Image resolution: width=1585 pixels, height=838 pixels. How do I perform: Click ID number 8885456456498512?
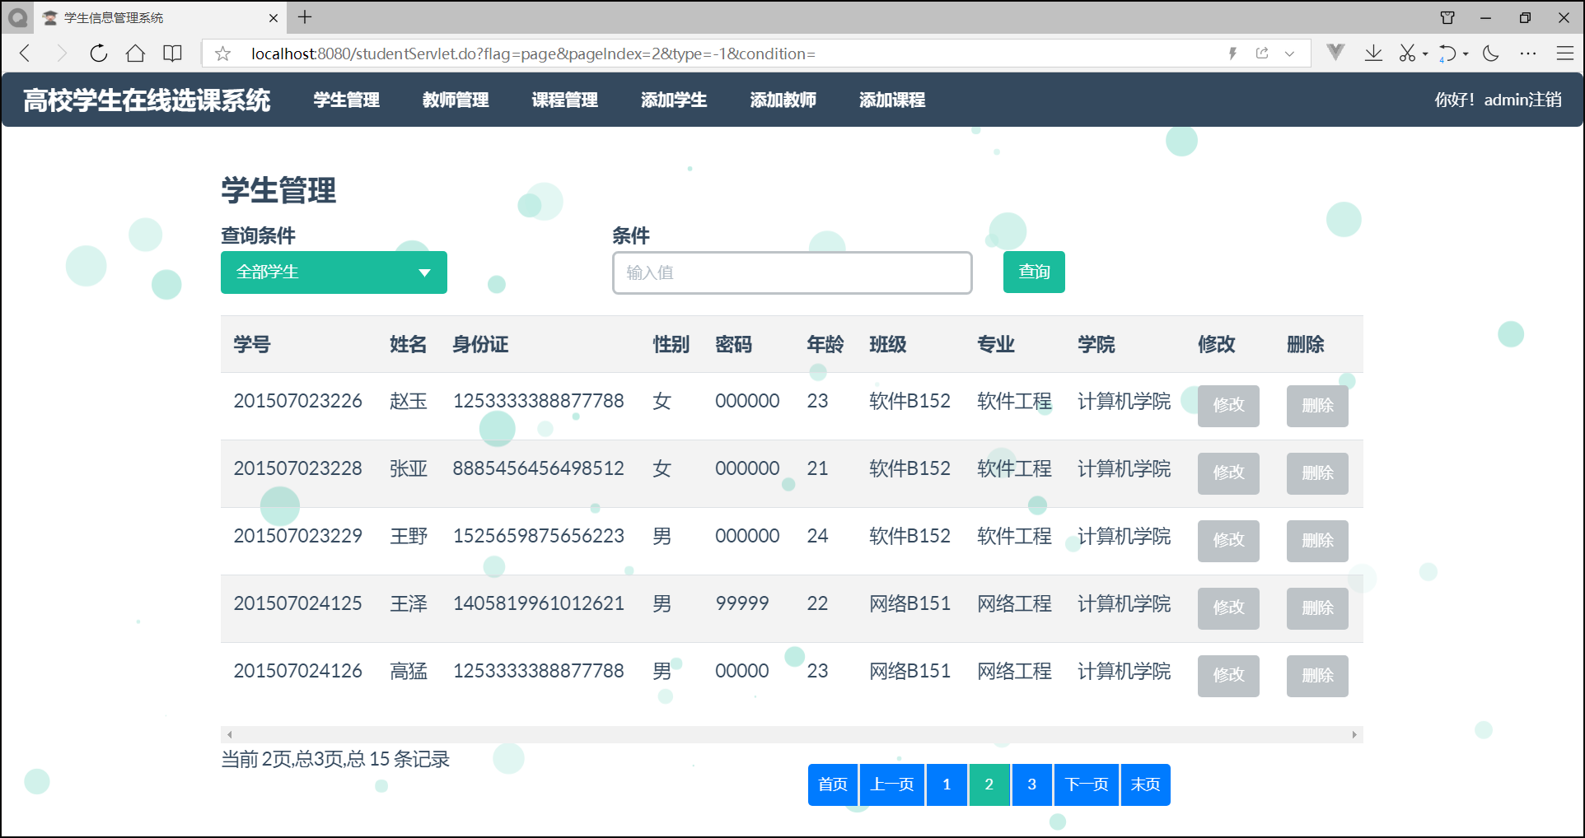point(538,468)
